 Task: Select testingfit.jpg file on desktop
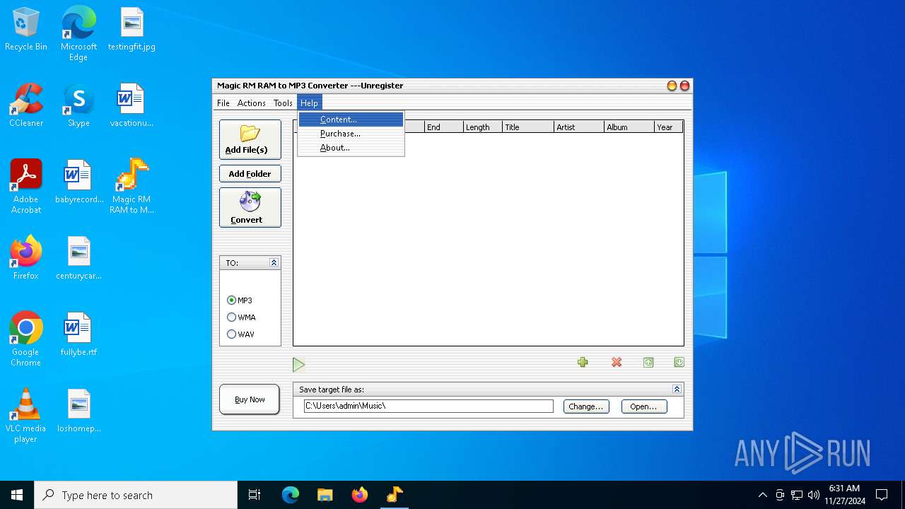132,30
